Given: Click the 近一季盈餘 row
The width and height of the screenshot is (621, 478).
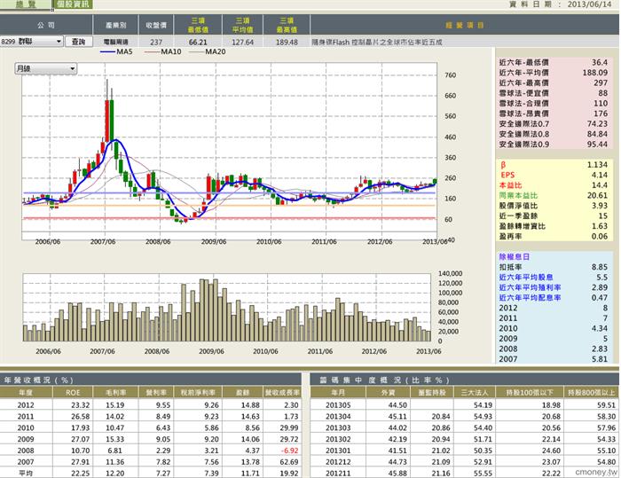Looking at the screenshot, I should tap(554, 216).
